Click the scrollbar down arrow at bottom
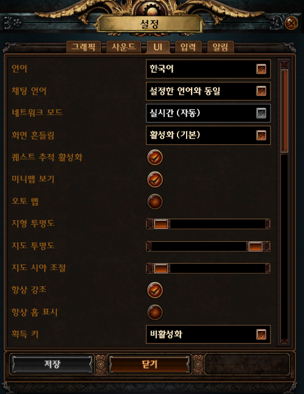 pos(284,341)
